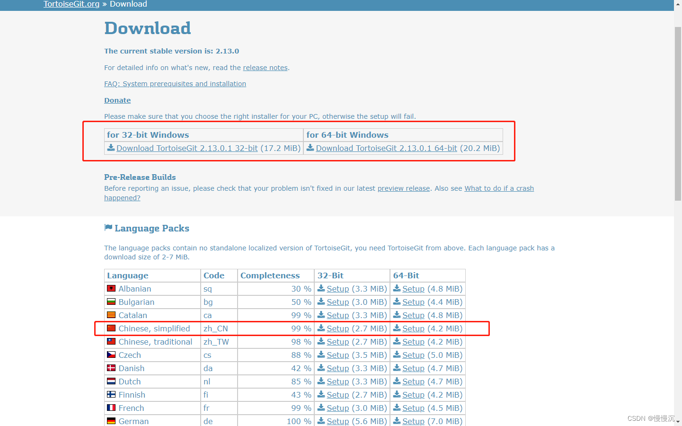Click download icon for Chinese simplified 32-bit setup
682x426 pixels.
coord(321,328)
